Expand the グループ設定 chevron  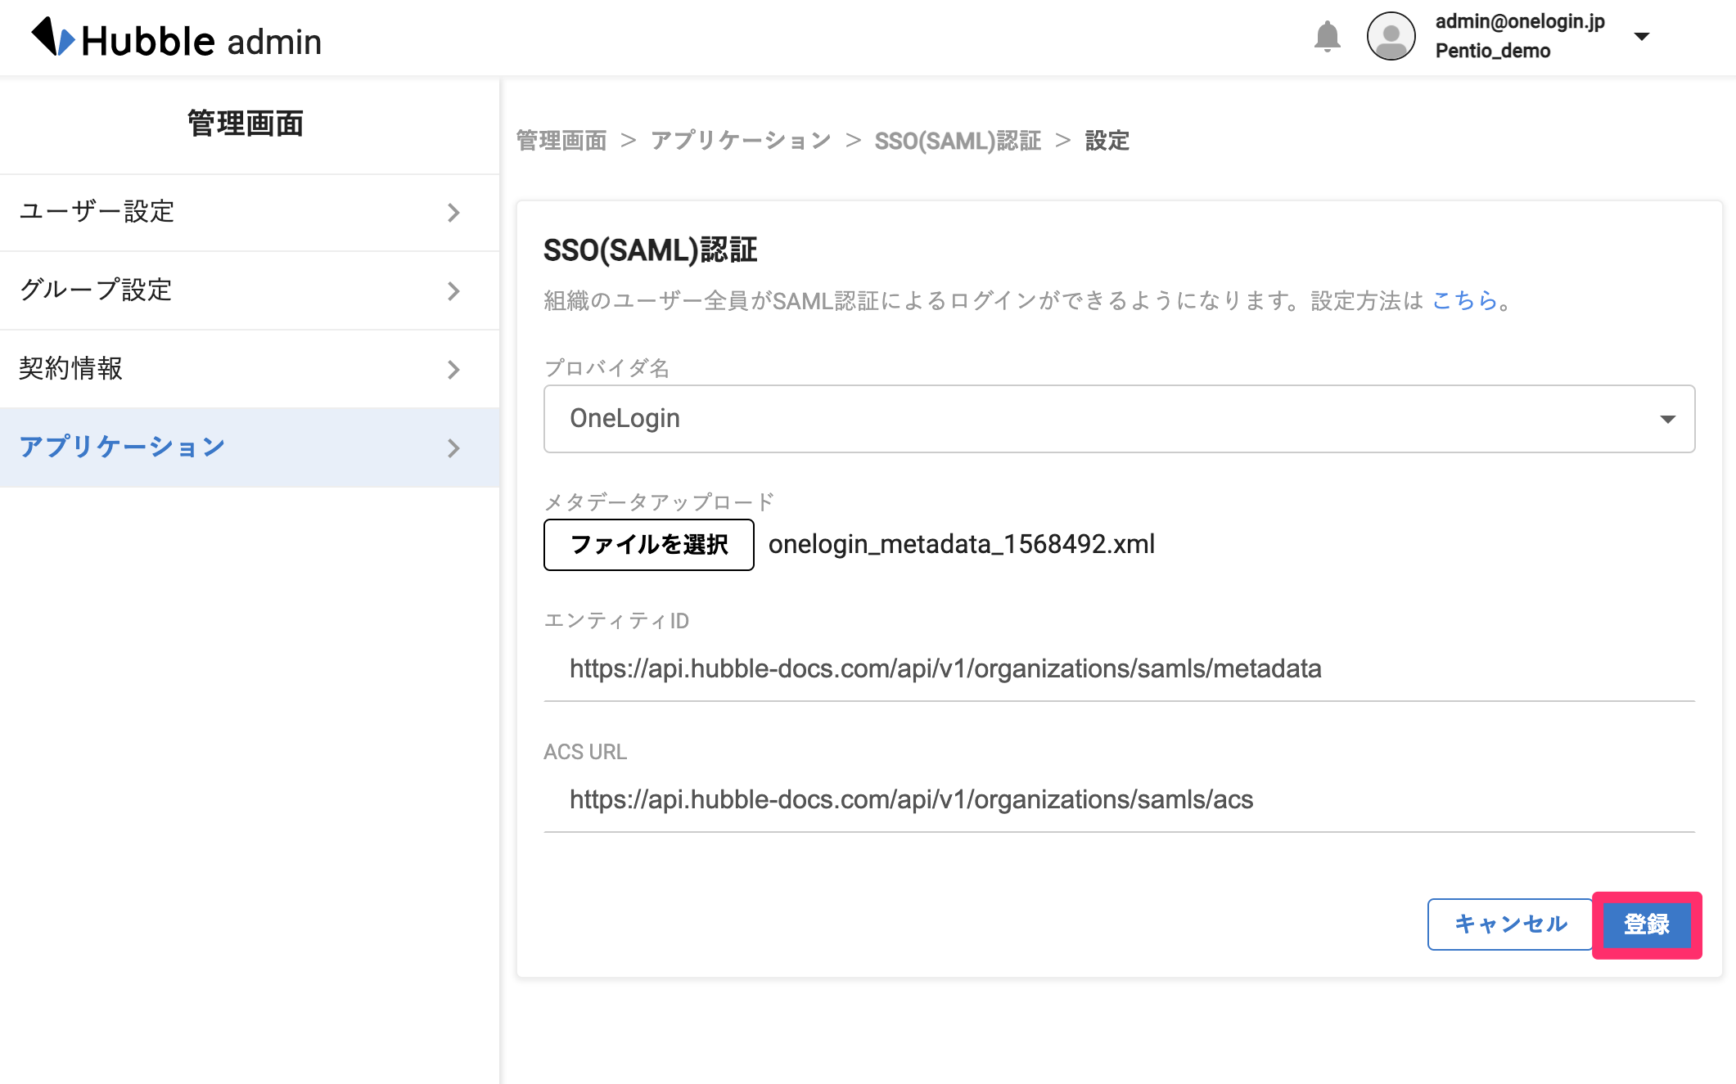tap(453, 291)
